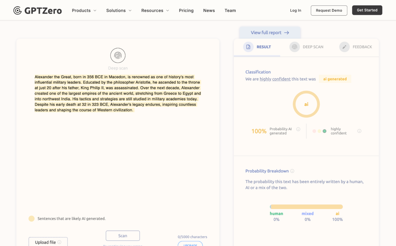
Task: Click the highly confident info icon
Action: (359, 130)
